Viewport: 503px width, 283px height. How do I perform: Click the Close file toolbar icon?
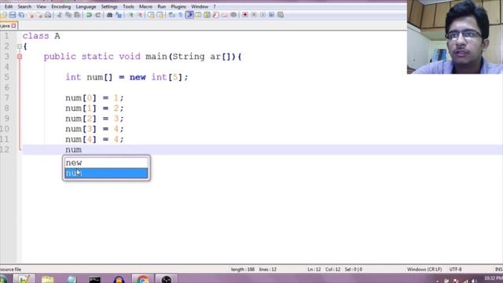click(31, 15)
